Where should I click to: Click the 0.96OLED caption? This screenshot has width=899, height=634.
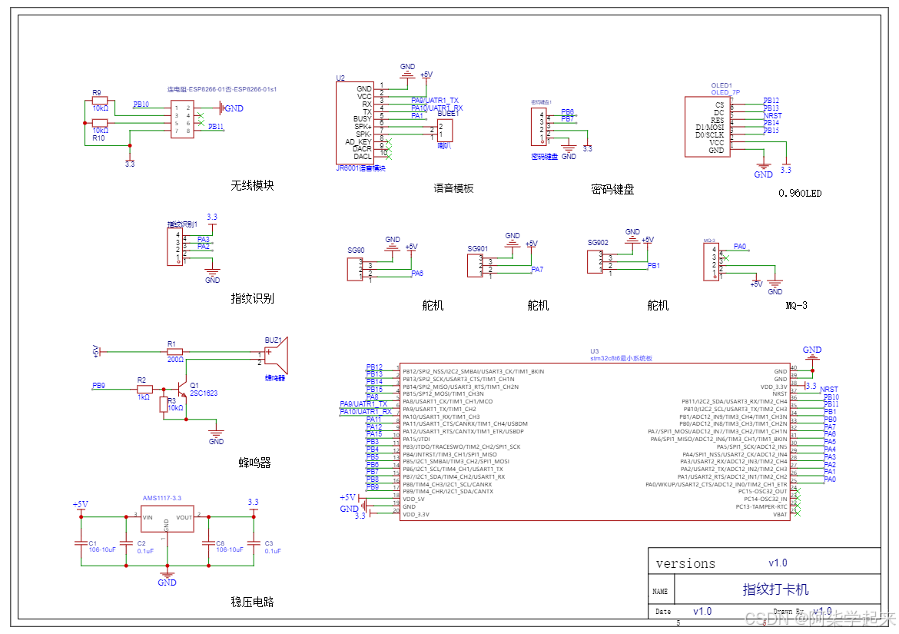coord(800,193)
